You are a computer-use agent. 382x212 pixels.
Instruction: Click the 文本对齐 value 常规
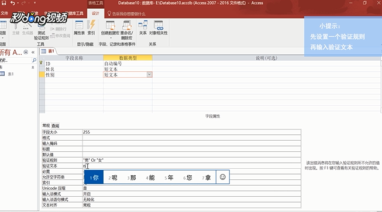point(191,205)
